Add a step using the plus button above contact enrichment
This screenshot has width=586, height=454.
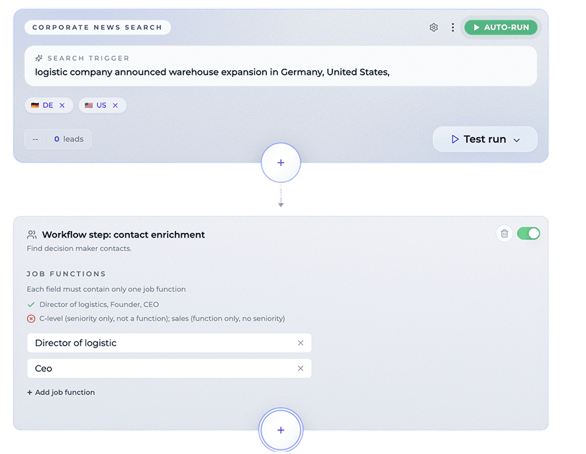coord(281,162)
